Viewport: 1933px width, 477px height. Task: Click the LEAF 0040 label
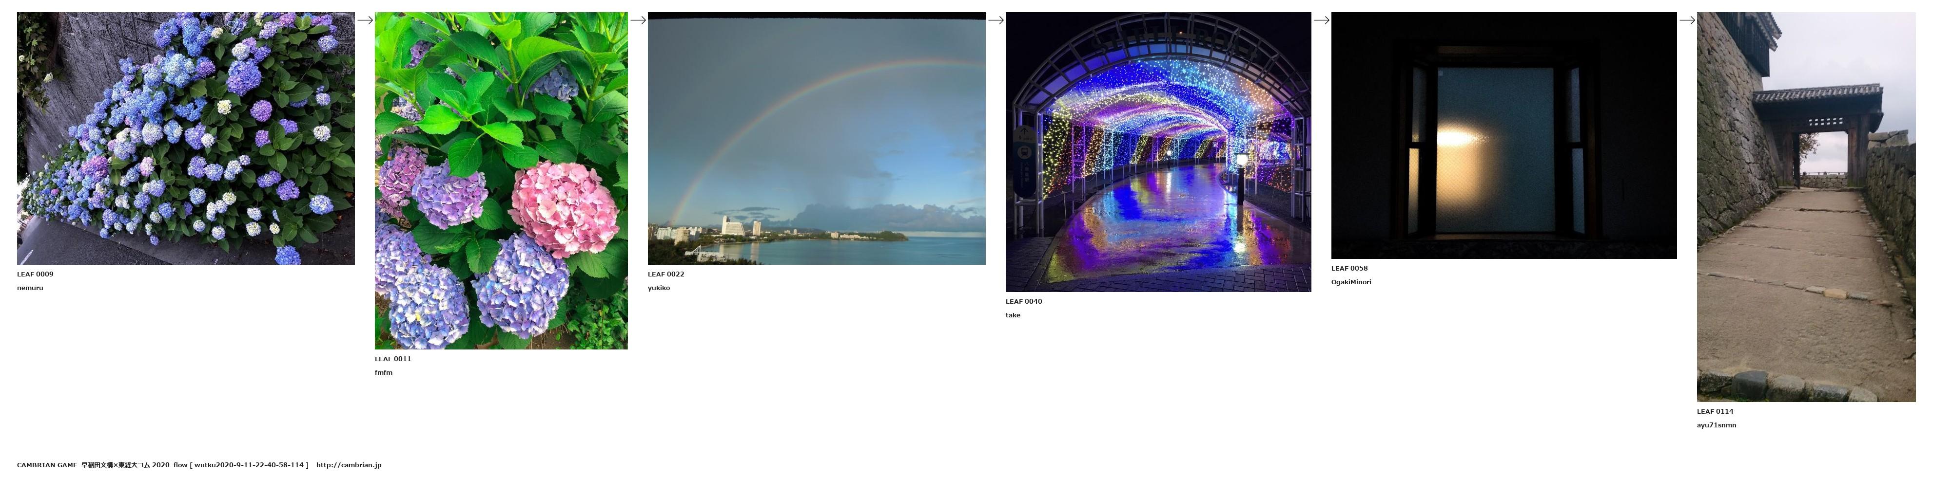click(x=1023, y=301)
